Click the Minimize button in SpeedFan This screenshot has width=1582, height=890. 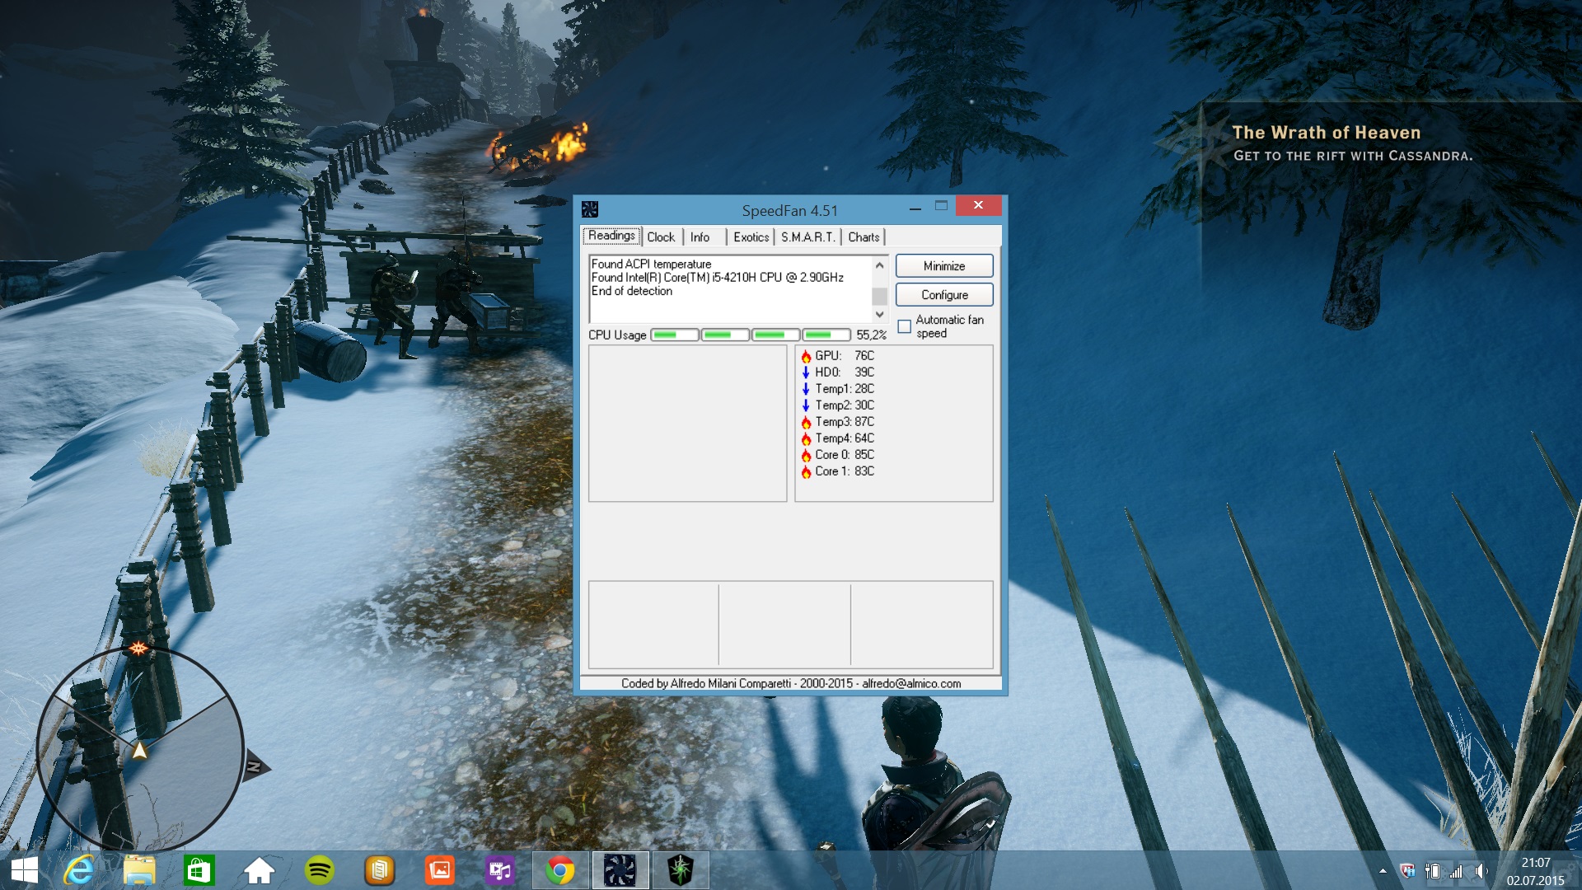944,266
